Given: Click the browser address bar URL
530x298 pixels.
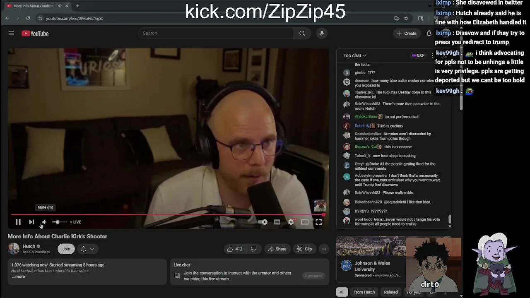Looking at the screenshot, I should click(75, 18).
